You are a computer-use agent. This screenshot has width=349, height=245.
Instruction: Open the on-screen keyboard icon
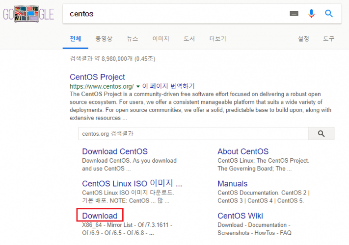coord(294,14)
